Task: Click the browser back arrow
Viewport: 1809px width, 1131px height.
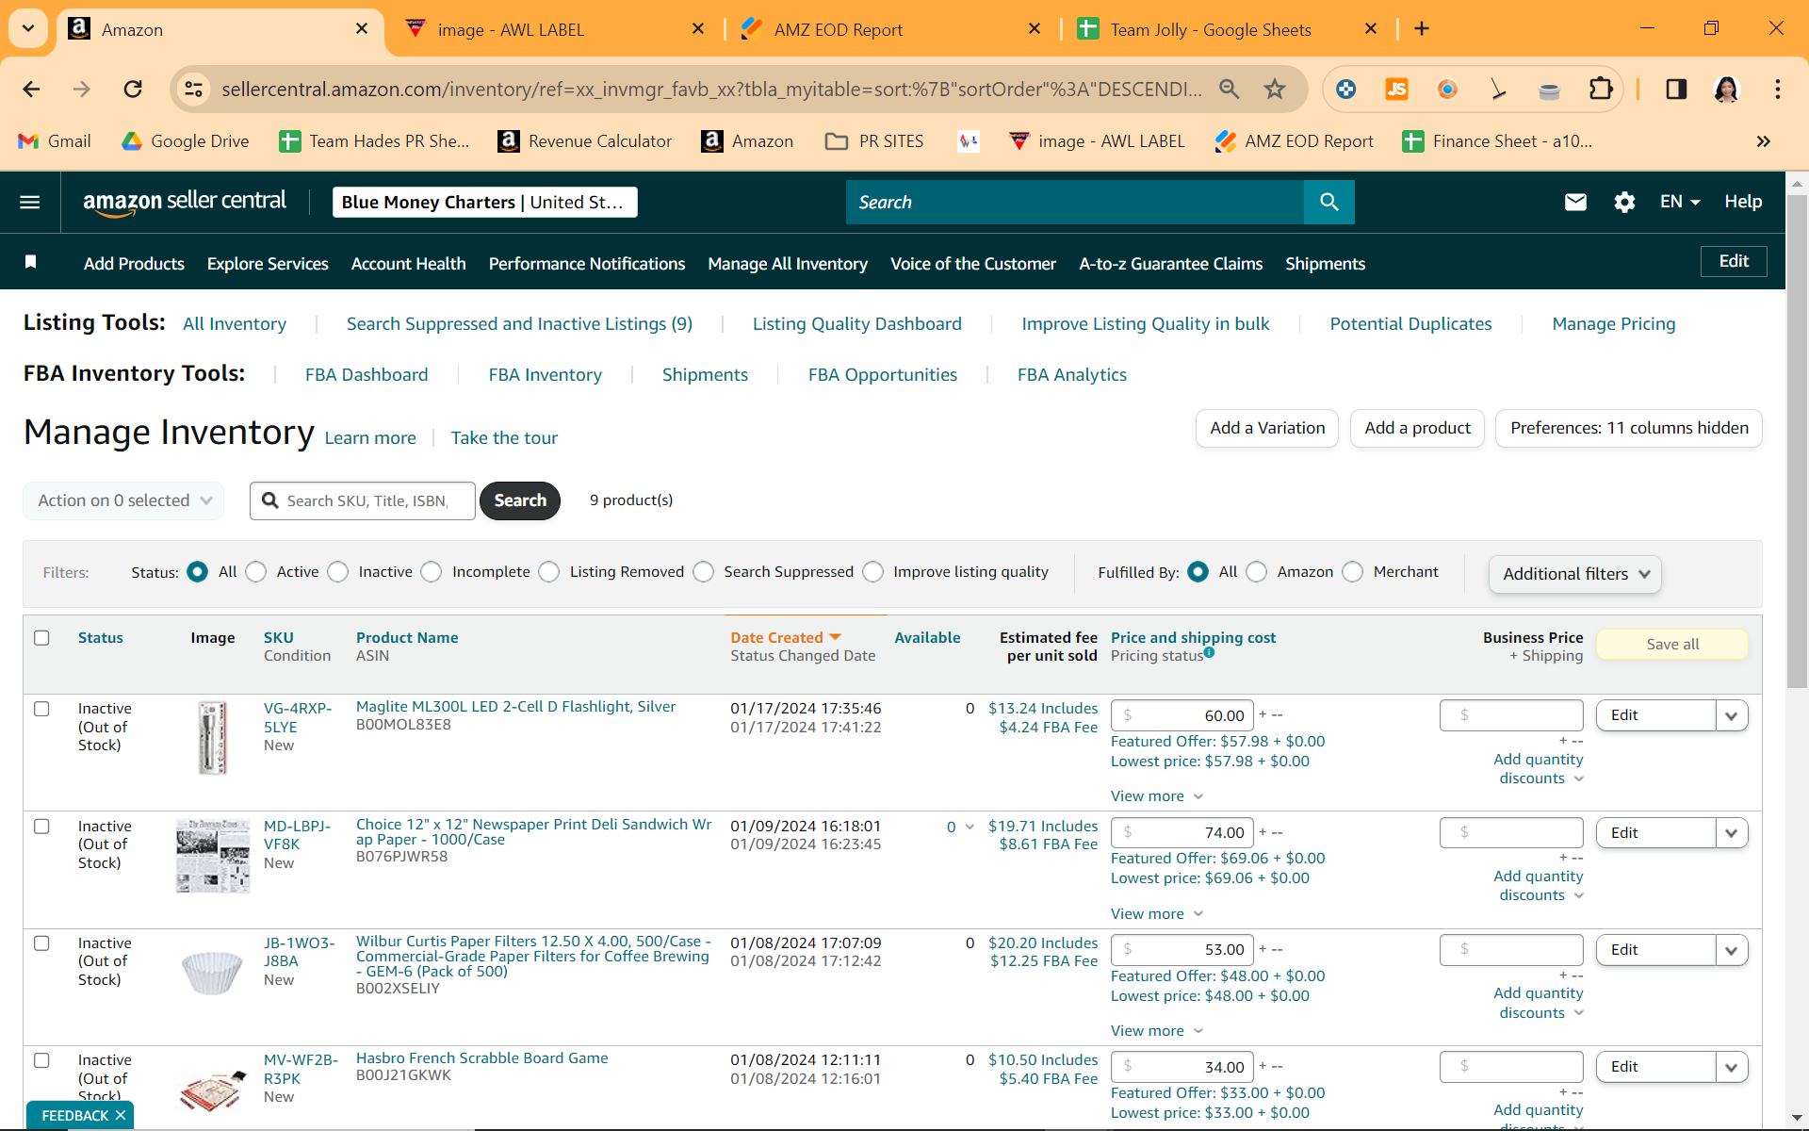Action: pyautogui.click(x=31, y=89)
